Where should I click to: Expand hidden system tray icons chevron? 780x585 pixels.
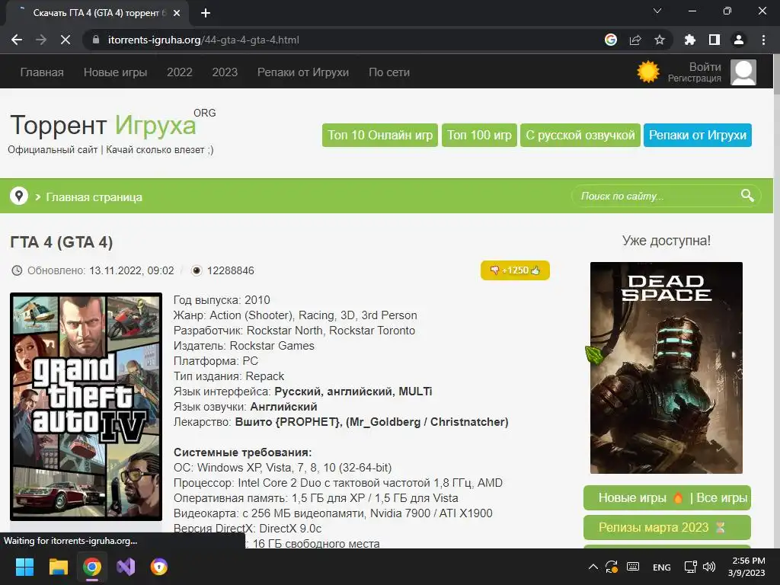593,567
